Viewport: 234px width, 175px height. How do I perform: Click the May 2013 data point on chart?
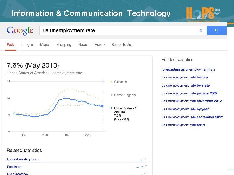tap(102, 106)
